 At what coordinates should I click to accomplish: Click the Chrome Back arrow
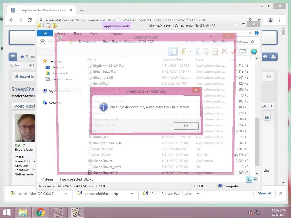(x=11, y=20)
